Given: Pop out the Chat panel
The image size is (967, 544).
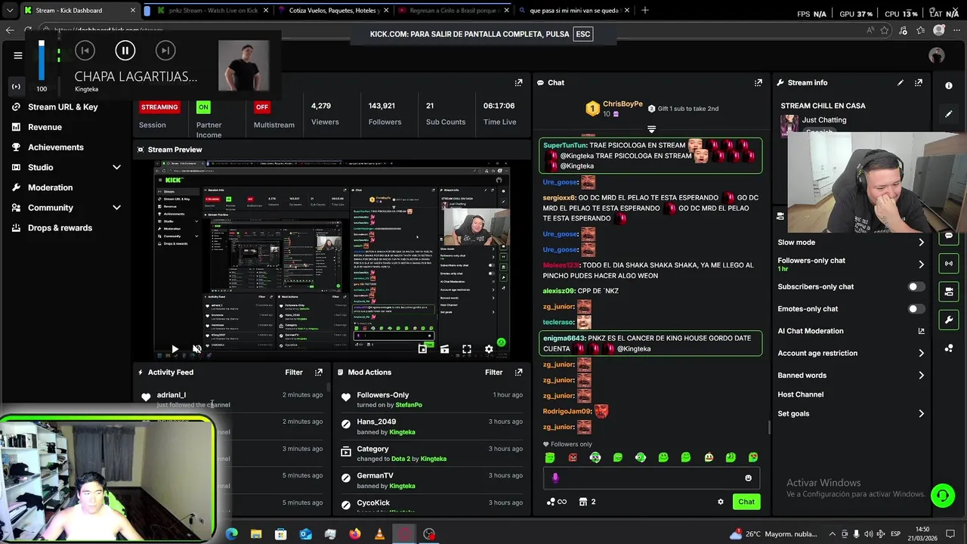Looking at the screenshot, I should click(758, 82).
